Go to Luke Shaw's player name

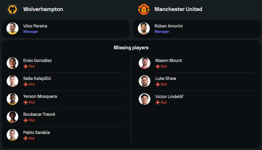166,78
